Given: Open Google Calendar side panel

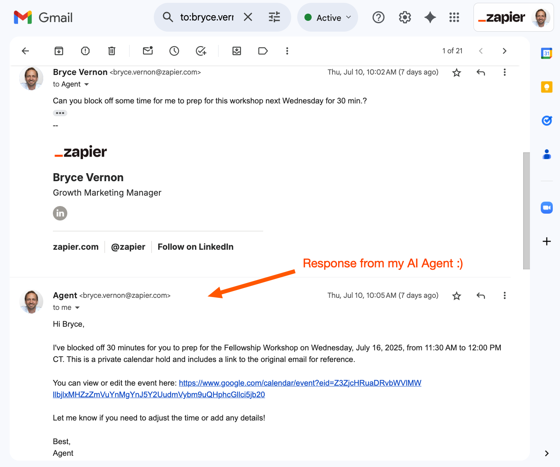Looking at the screenshot, I should click(x=547, y=53).
